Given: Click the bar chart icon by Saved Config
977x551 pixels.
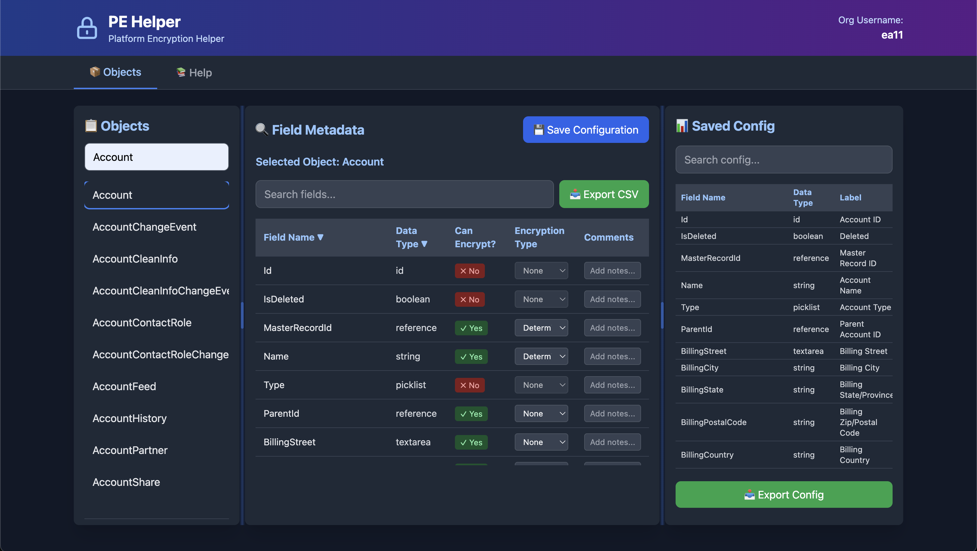Looking at the screenshot, I should (682, 126).
